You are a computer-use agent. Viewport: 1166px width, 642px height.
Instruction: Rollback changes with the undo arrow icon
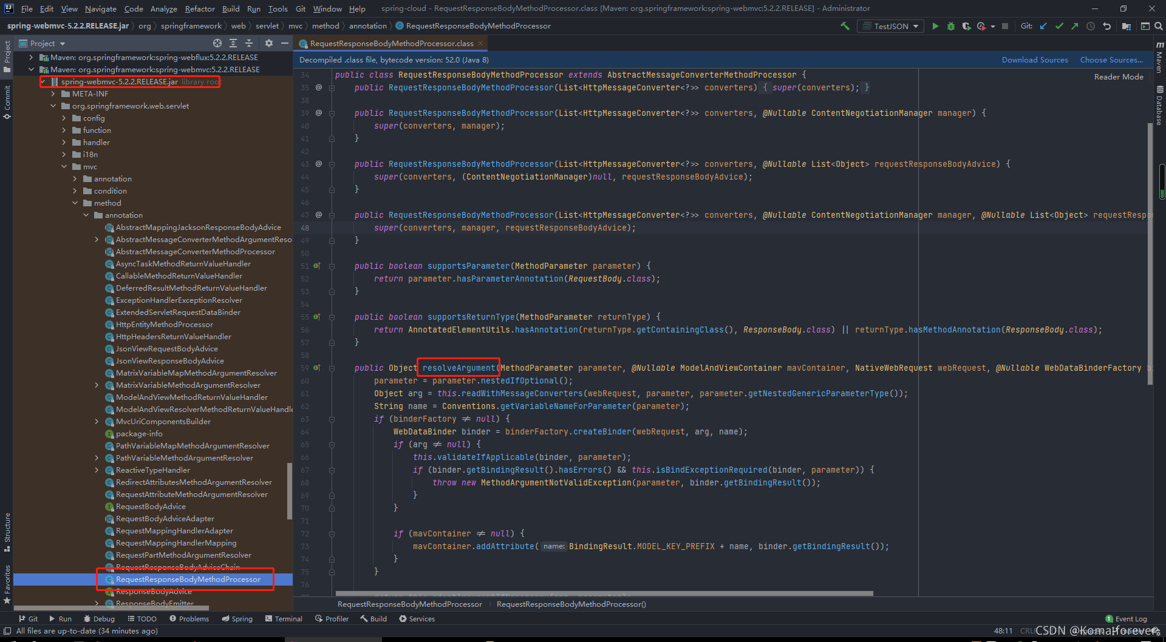[1106, 26]
